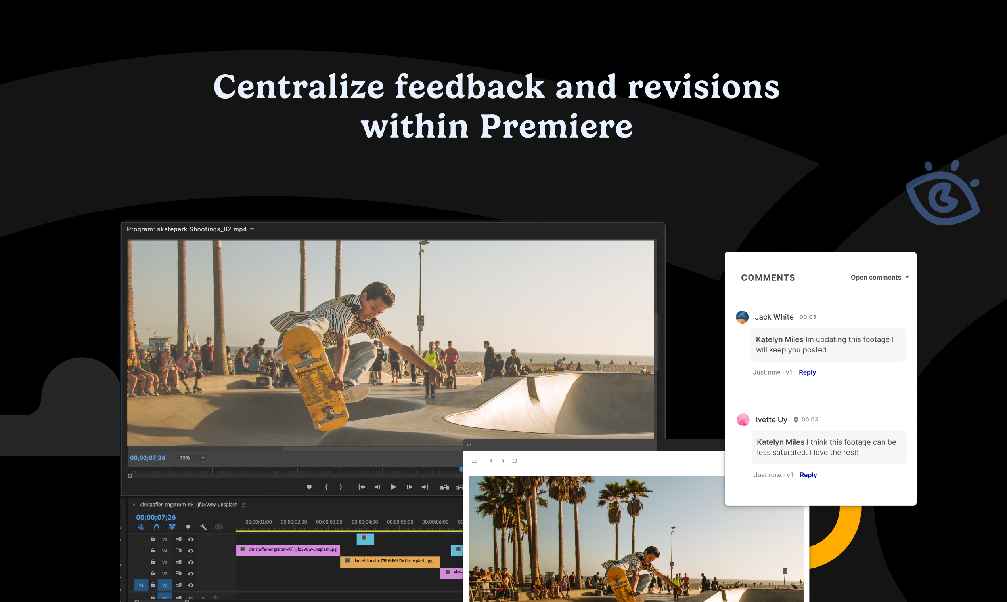Viewport: 1007px width, 602px height.
Task: Close the christoffer-engstrom timeline tab
Action: pyautogui.click(x=134, y=505)
